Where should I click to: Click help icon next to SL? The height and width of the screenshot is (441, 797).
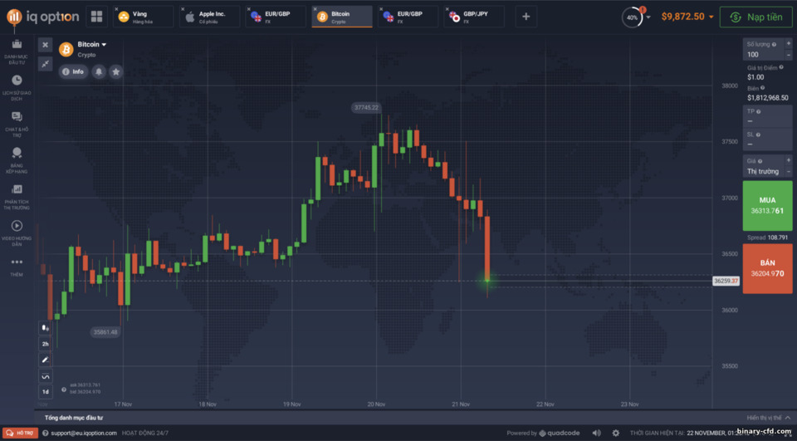tap(758, 135)
